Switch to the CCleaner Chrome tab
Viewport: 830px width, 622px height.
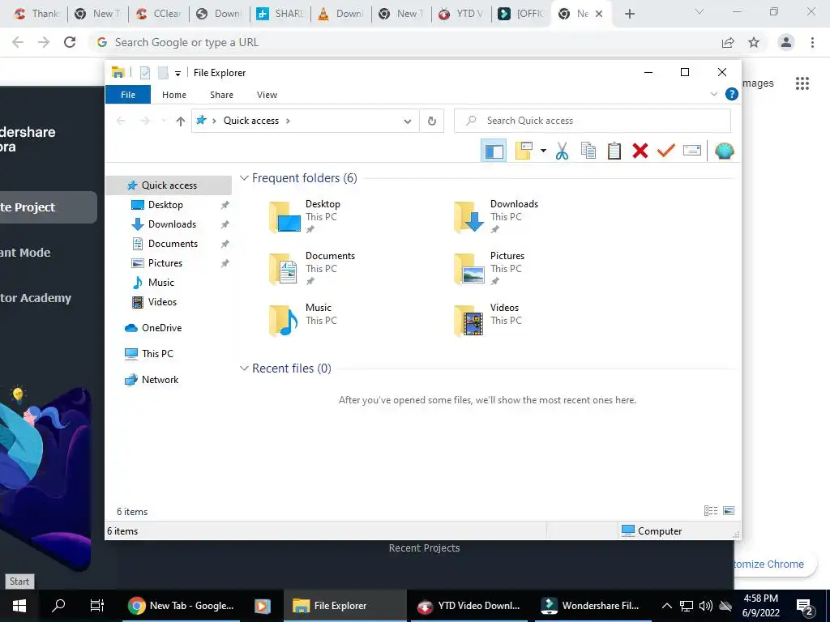click(x=158, y=14)
